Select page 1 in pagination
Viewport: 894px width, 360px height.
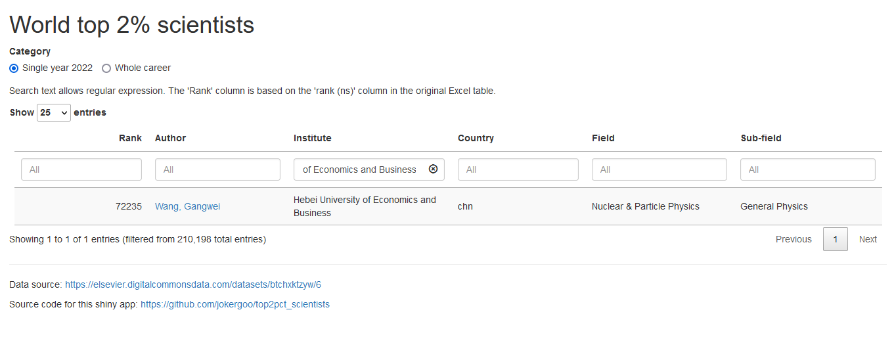[835, 239]
